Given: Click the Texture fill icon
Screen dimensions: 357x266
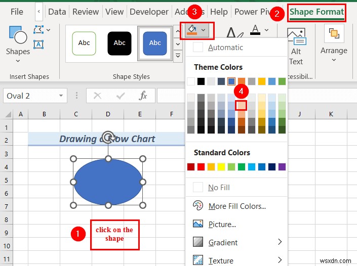Looking at the screenshot, I should tap(198, 260).
